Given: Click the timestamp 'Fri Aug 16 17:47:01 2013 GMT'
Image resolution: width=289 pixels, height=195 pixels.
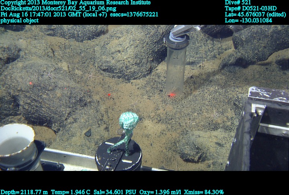Looking at the screenshot, I should coord(41,14).
